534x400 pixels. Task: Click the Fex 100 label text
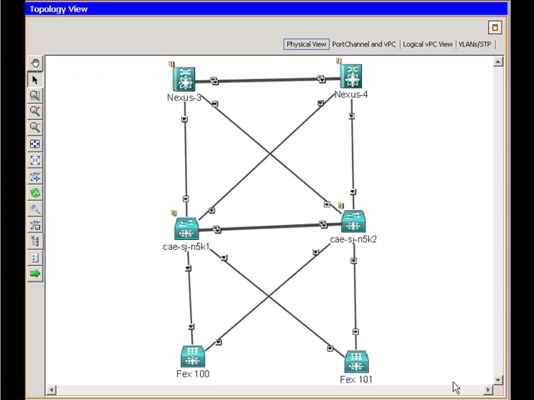193,374
